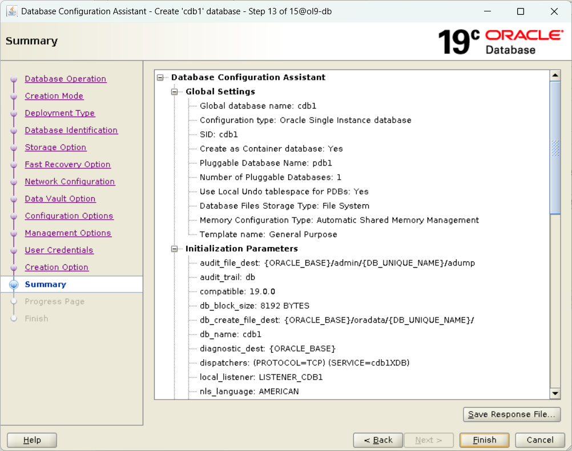
Task: Go to the Creation Mode step
Action: pos(54,96)
